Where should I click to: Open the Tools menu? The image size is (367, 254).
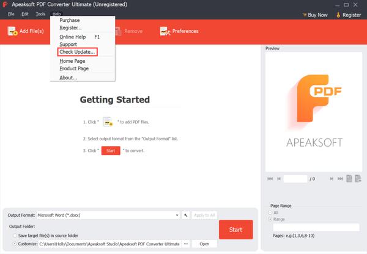40,14
